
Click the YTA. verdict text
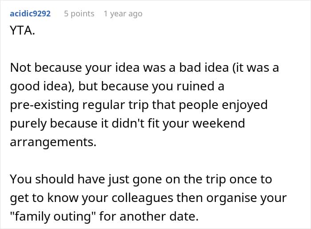(x=22, y=31)
